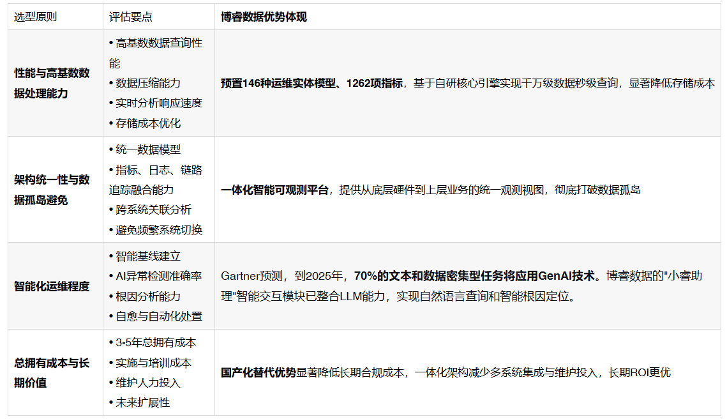
Task: Click bullet '数据压缩能力'
Action: [x=145, y=83]
